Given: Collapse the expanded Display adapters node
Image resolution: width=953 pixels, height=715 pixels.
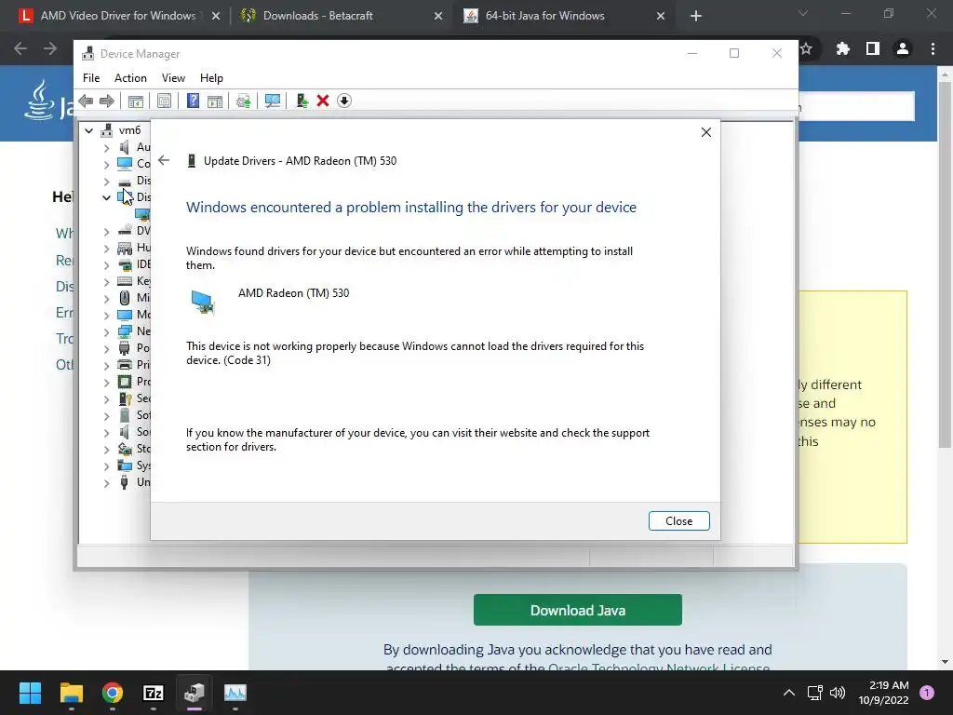Looking at the screenshot, I should click(x=106, y=197).
